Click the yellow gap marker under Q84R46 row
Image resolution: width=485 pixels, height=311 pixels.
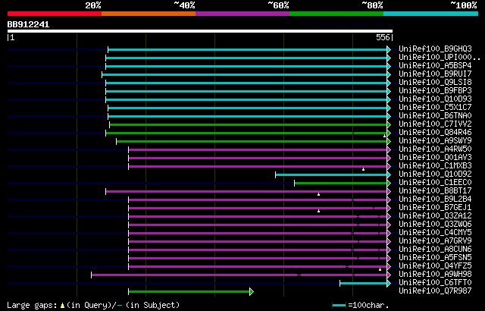tap(384, 136)
